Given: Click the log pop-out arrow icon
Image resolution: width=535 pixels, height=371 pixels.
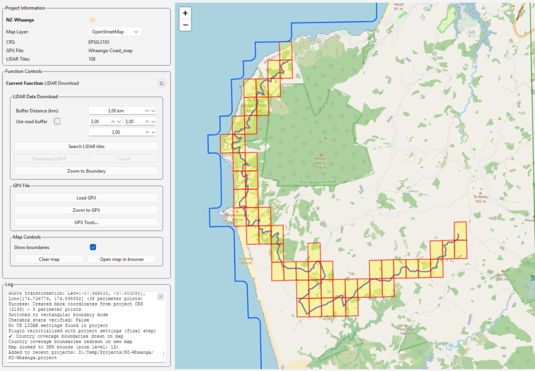Looking at the screenshot, I should click(160, 296).
